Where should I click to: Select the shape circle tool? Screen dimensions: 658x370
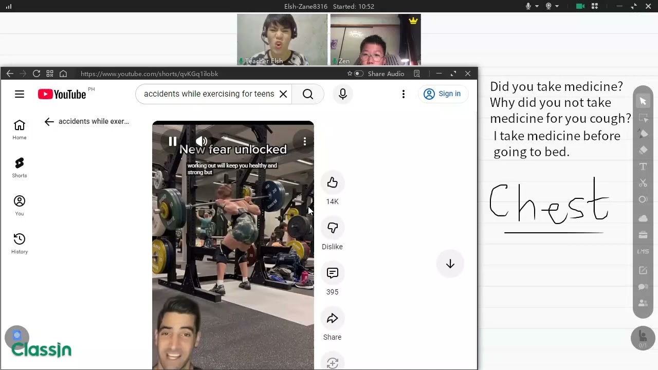[643, 199]
